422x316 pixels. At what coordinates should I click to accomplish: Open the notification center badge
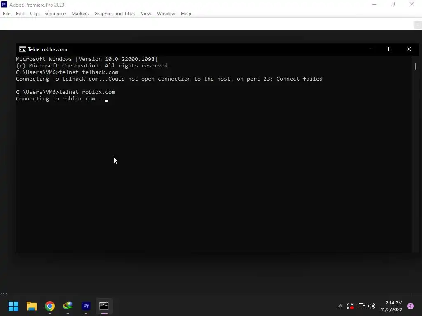tap(410, 306)
